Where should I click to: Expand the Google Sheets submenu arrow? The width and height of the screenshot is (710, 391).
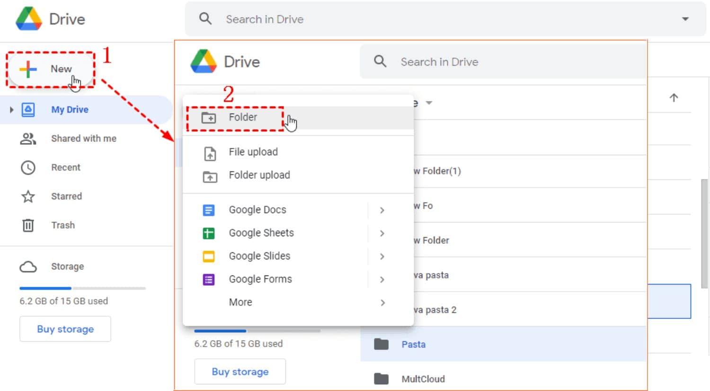382,233
